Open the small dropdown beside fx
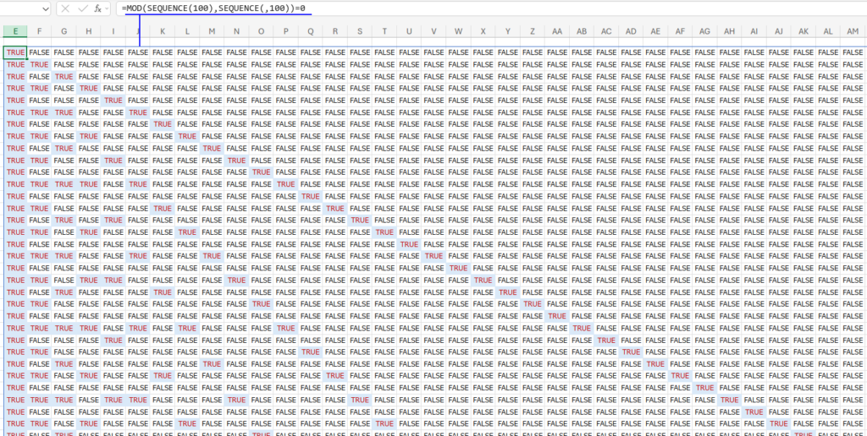 (x=107, y=8)
